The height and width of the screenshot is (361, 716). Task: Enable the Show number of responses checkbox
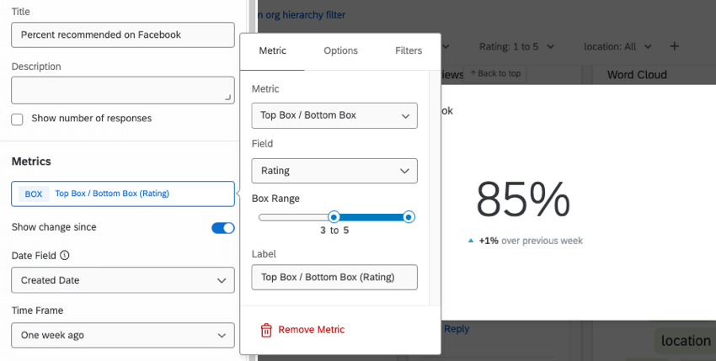pos(18,119)
